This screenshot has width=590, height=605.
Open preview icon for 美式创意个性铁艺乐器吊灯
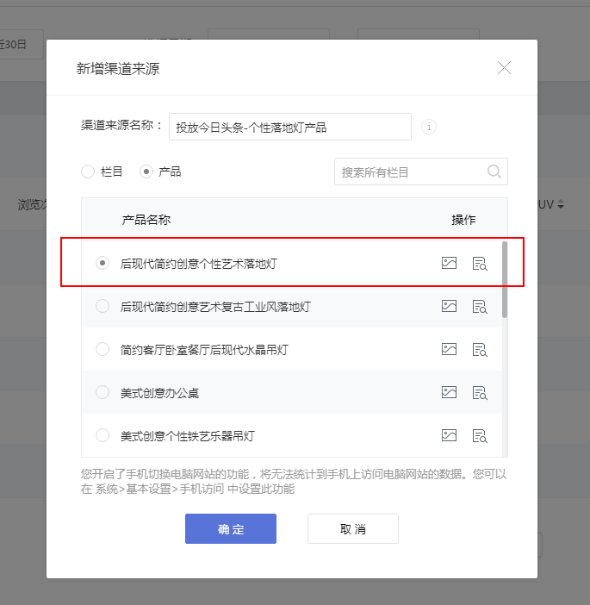(x=480, y=435)
